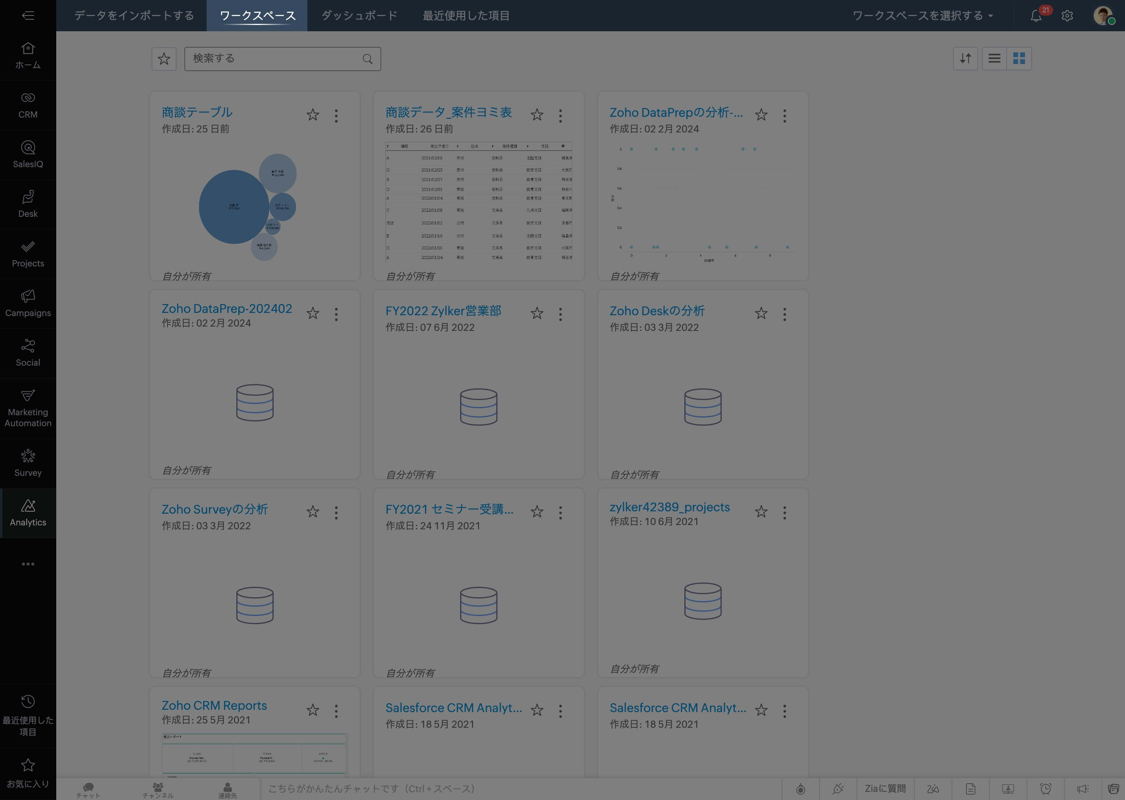Open the three-dot menu on Zoho CRM Reports

point(336,710)
